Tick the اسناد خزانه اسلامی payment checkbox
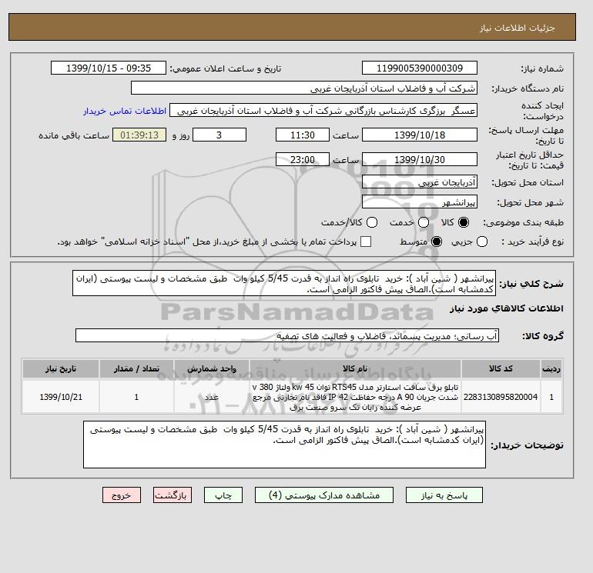 click(366, 242)
